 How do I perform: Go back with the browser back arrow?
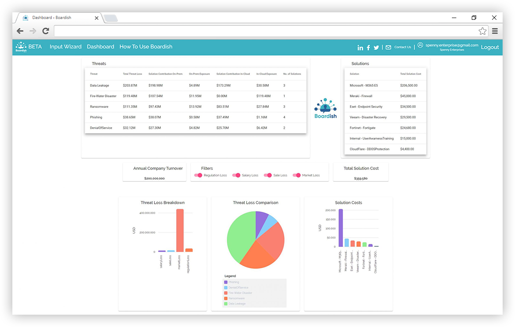(x=20, y=31)
